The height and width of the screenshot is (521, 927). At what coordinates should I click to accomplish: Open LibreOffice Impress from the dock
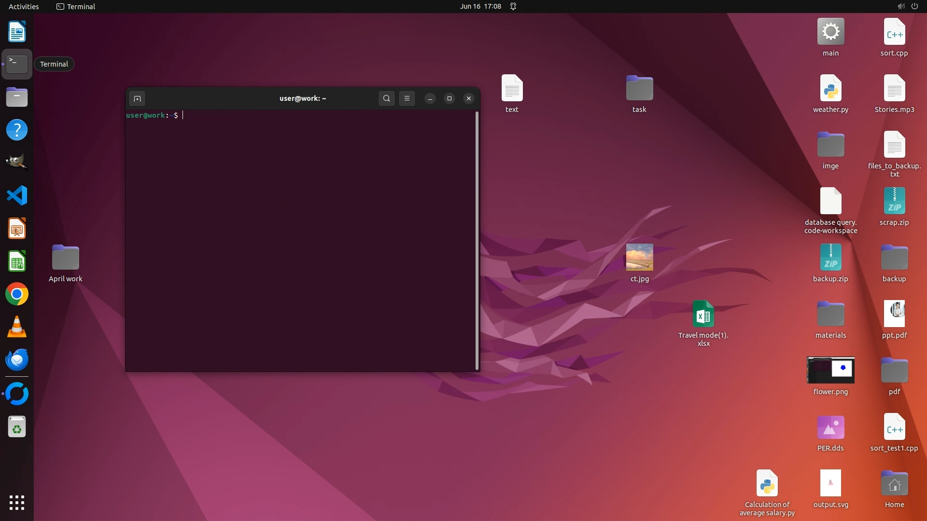[17, 229]
